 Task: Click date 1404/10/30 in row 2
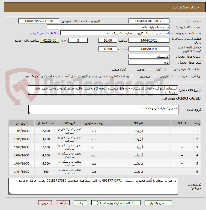[22, 139]
